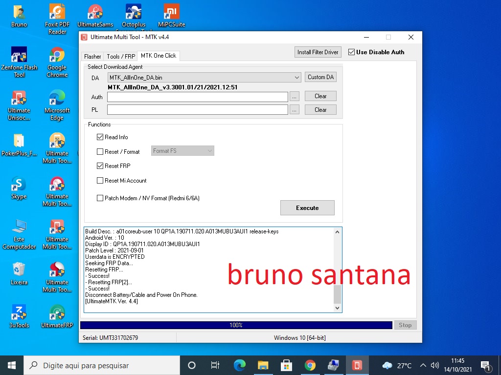Open Google Chrome desktop shortcut

click(57, 62)
